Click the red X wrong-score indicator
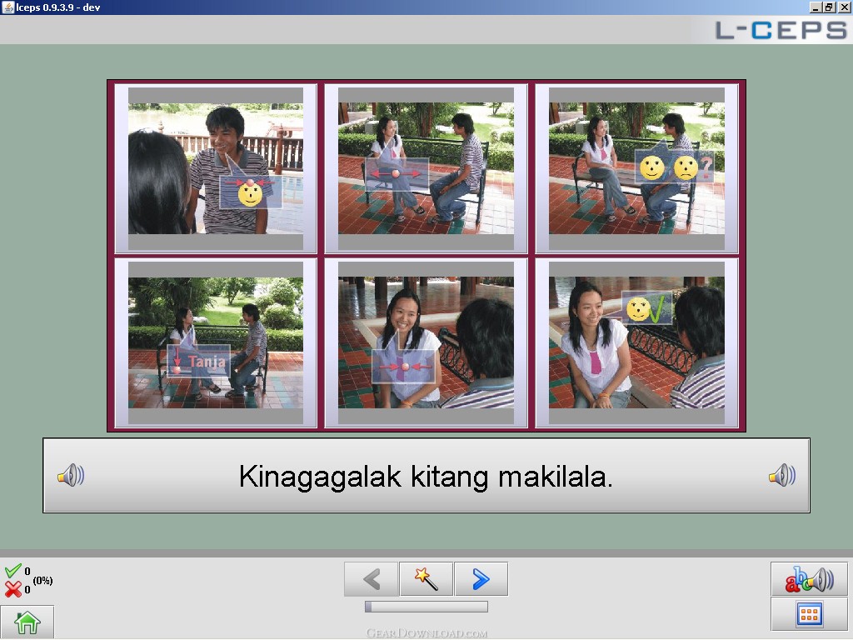Image resolution: width=853 pixels, height=640 pixels. point(13,589)
